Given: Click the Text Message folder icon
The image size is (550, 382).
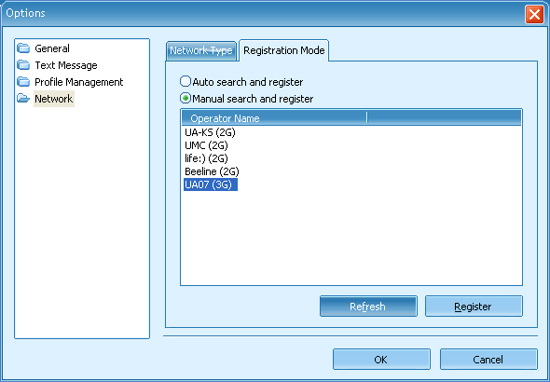Looking at the screenshot, I should [23, 65].
